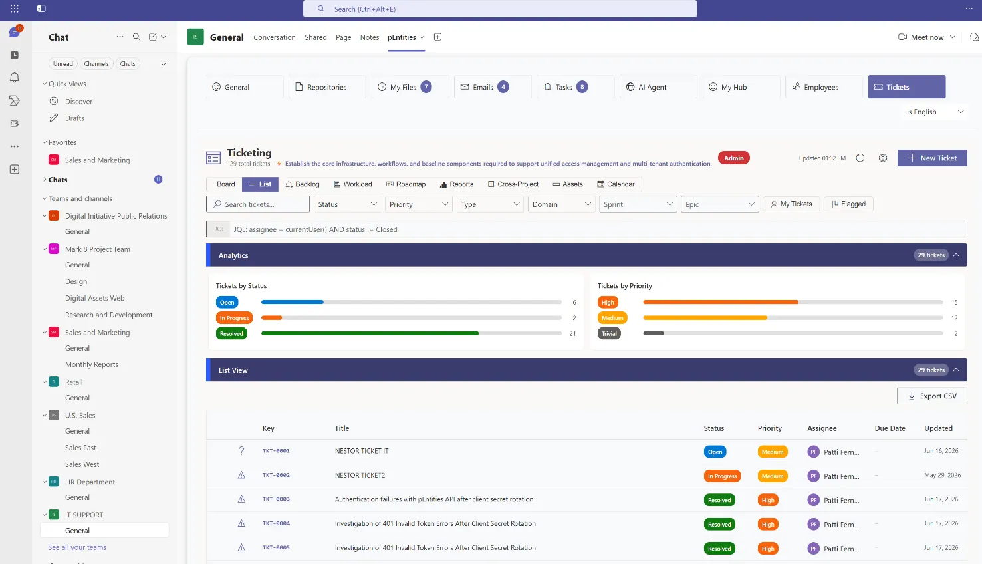Open the Status filter dropdown
This screenshot has width=982, height=564.
348,204
